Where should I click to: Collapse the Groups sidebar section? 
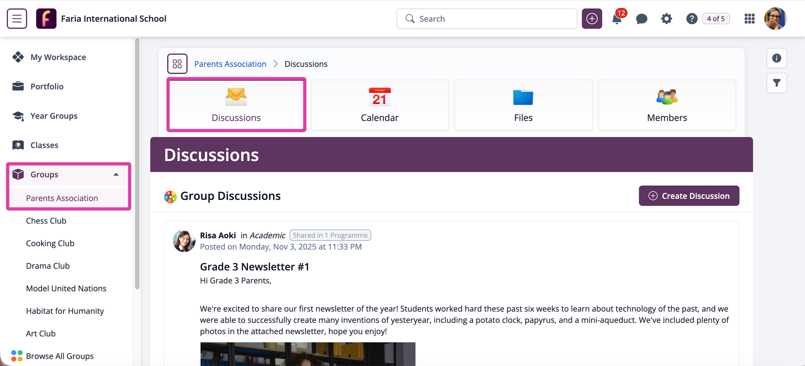click(116, 175)
